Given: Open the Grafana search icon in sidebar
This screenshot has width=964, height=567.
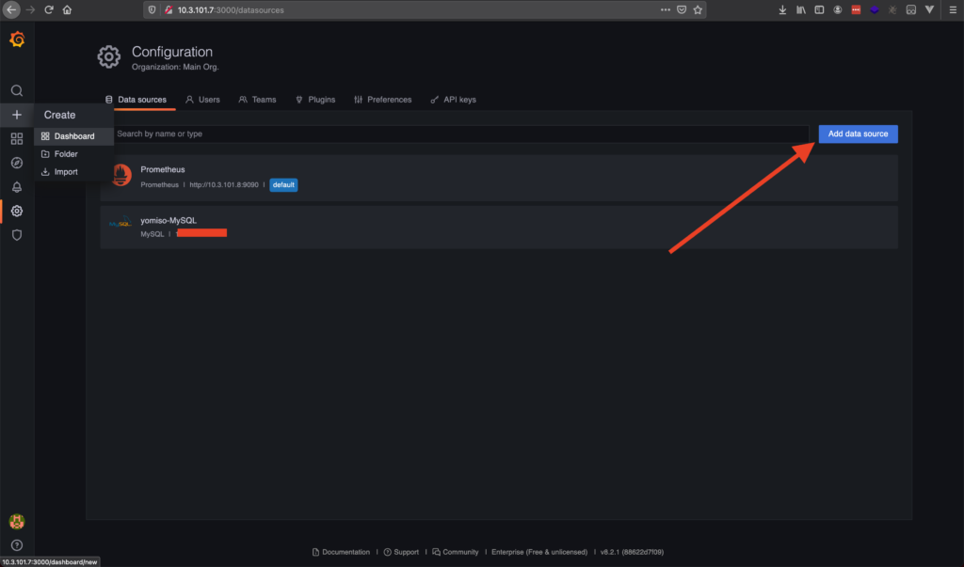Looking at the screenshot, I should (x=17, y=91).
